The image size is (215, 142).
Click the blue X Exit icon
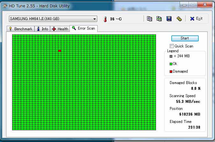192,19
